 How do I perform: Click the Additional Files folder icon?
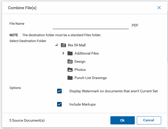70,53
